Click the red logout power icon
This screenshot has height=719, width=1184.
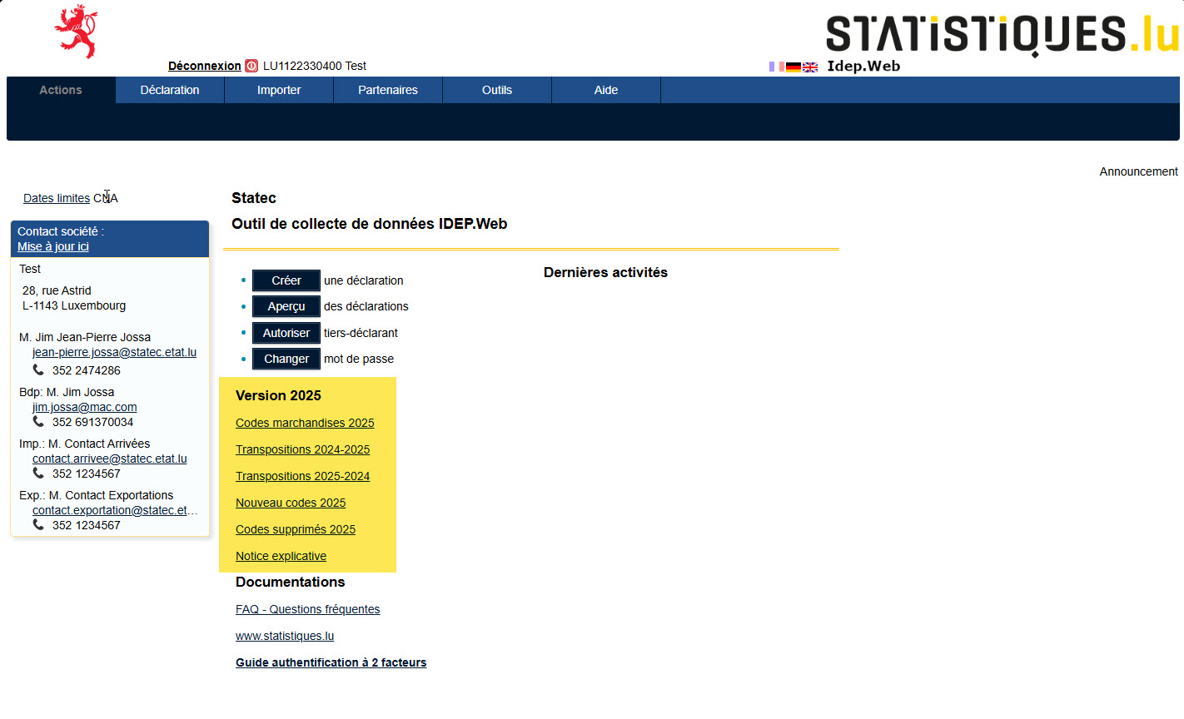251,66
